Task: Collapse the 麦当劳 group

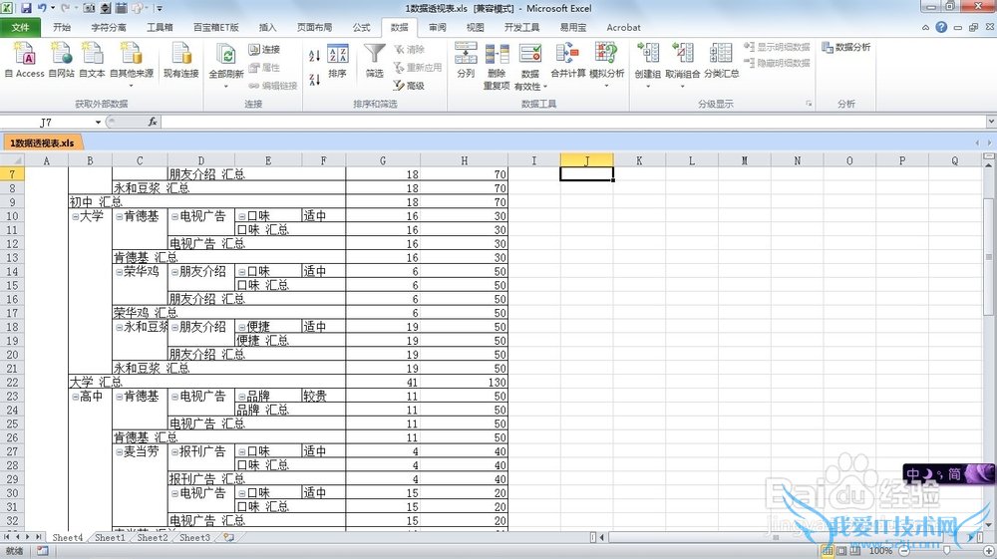Action: pos(119,452)
